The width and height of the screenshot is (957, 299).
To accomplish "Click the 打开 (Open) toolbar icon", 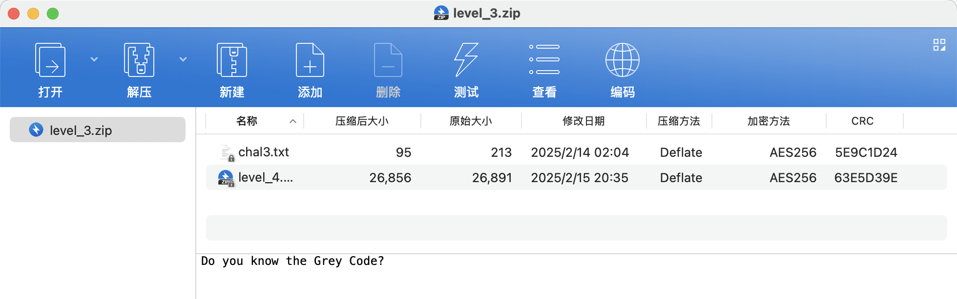I will [x=50, y=60].
